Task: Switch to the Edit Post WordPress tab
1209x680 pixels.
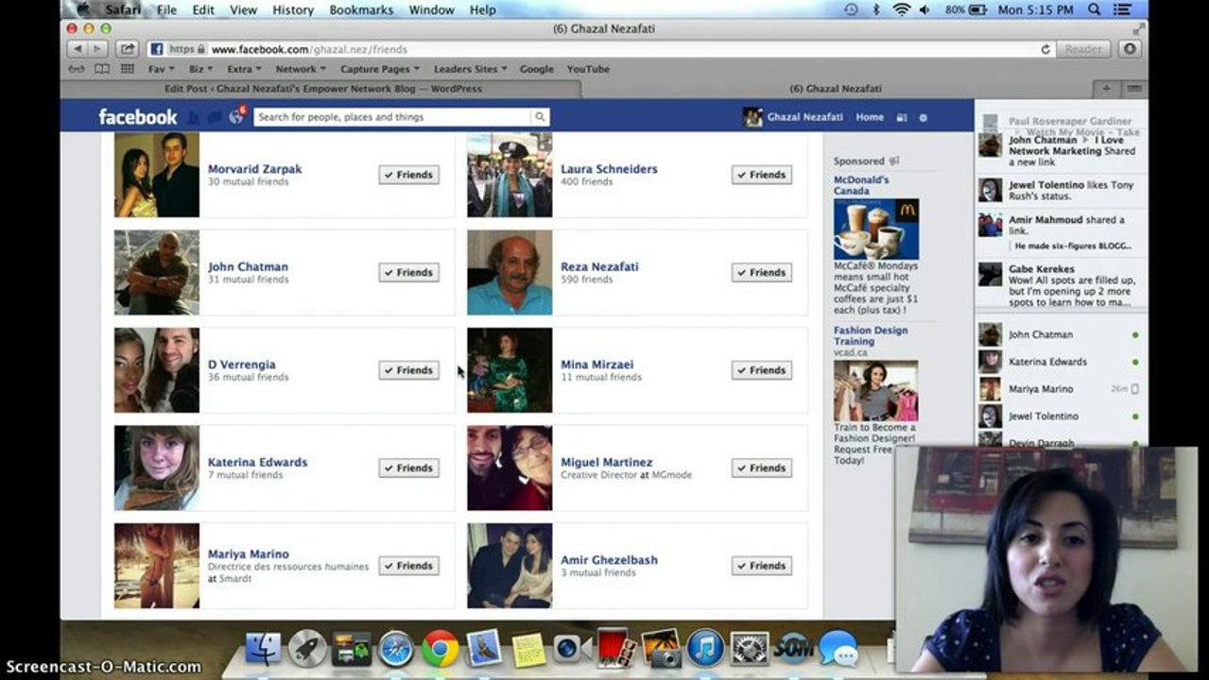Action: (x=321, y=89)
